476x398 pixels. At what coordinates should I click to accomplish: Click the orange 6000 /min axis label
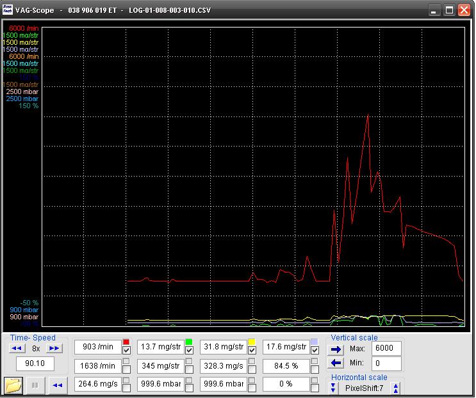(x=24, y=56)
